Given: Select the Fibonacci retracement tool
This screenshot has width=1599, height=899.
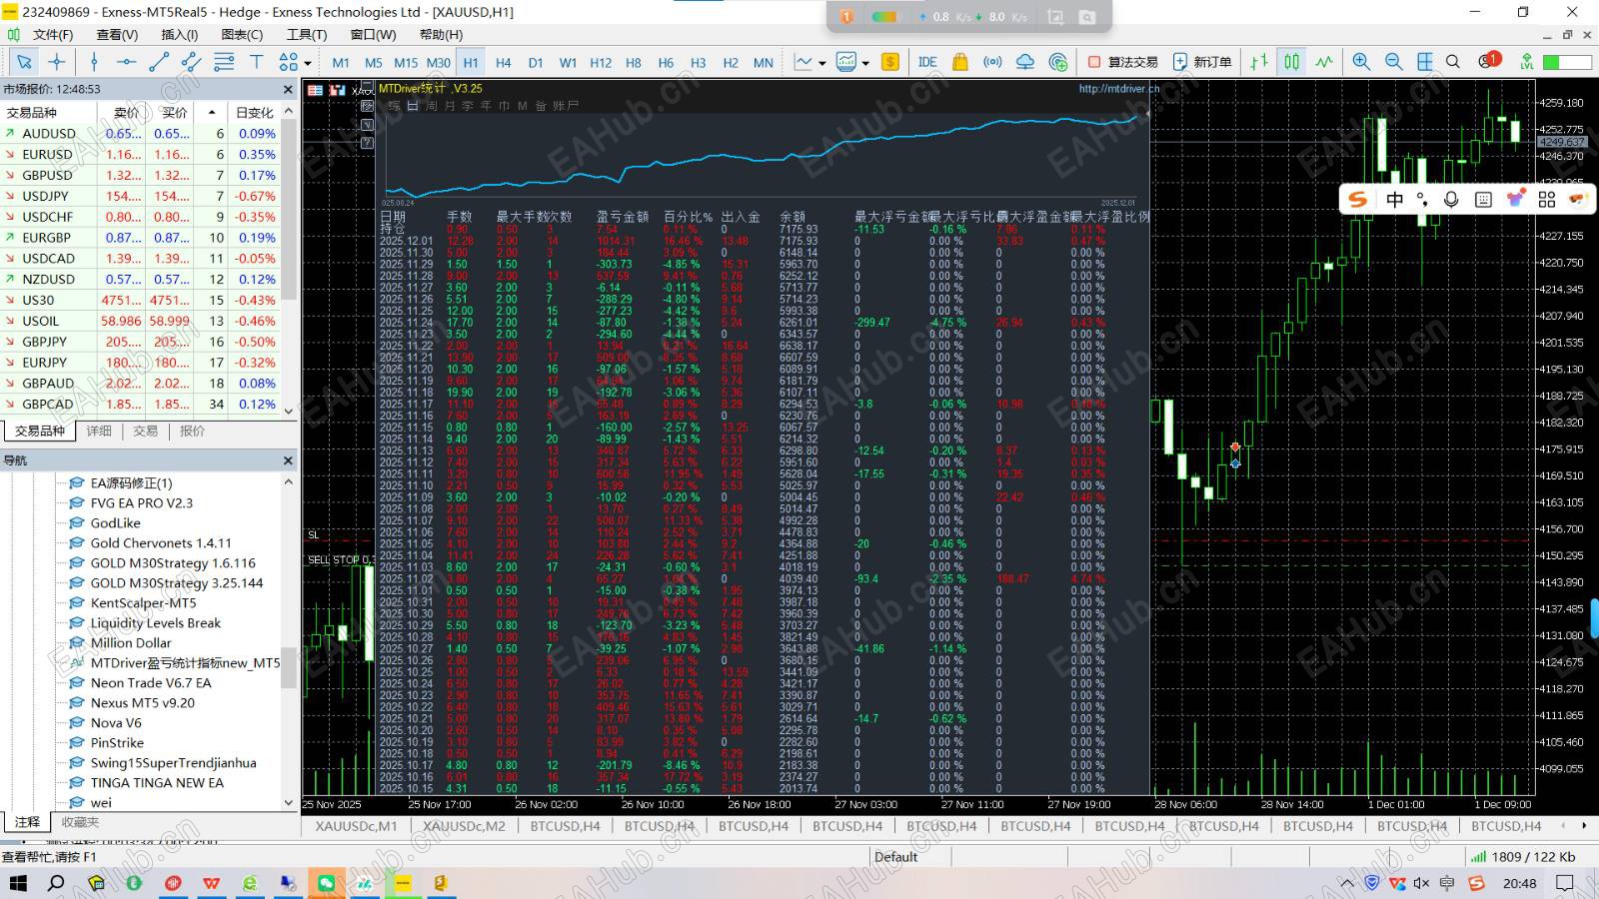Looking at the screenshot, I should pos(224,62).
